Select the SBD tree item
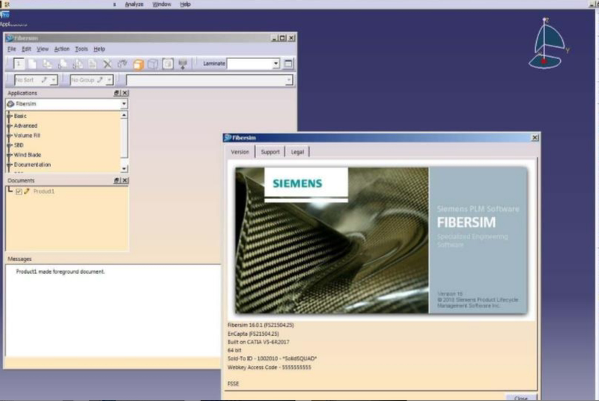599x401 pixels. pos(19,145)
